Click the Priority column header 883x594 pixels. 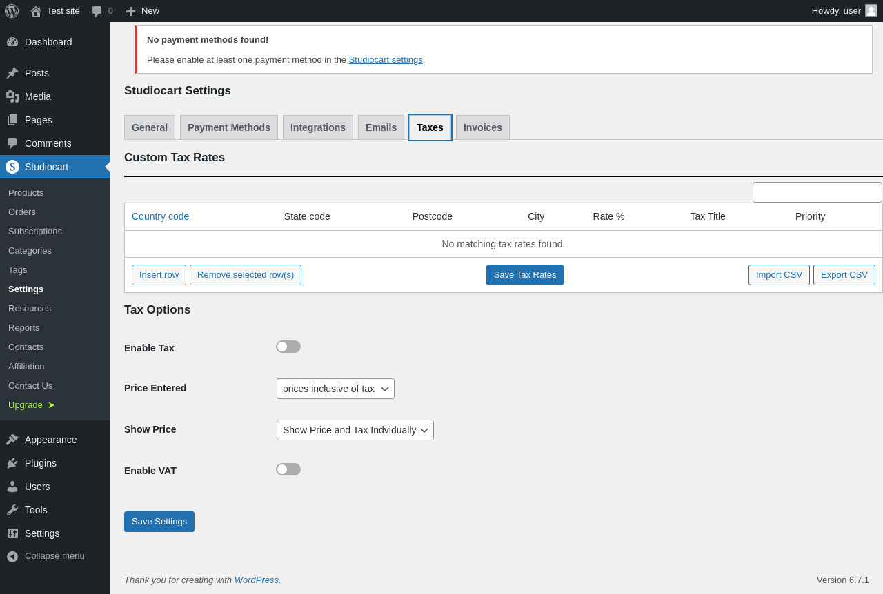pyautogui.click(x=811, y=216)
